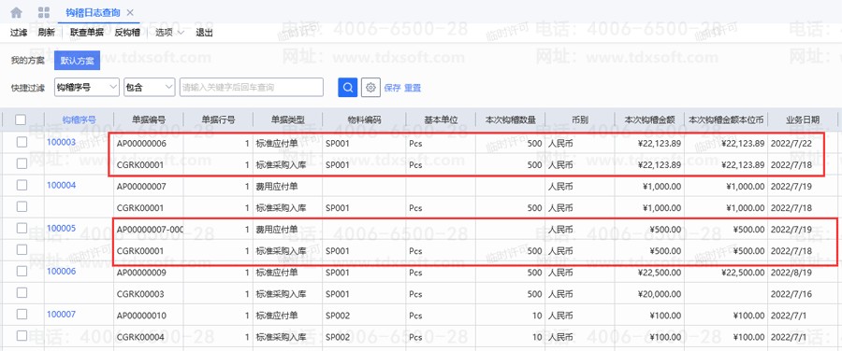842x351 pixels.
Task: Switch to the 钩稽日志查询 tab
Action: click(x=93, y=12)
